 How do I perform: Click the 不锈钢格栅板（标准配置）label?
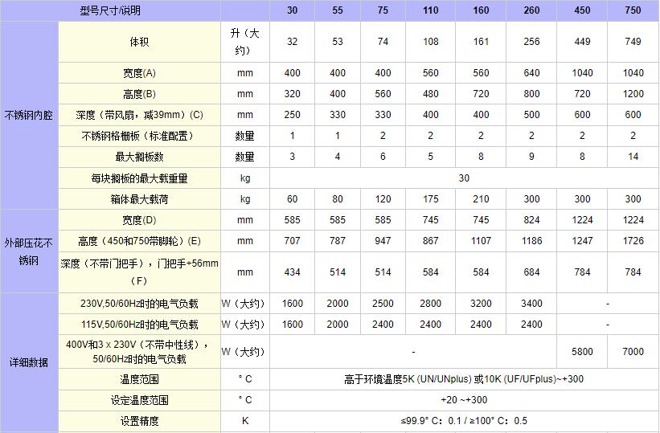139,136
